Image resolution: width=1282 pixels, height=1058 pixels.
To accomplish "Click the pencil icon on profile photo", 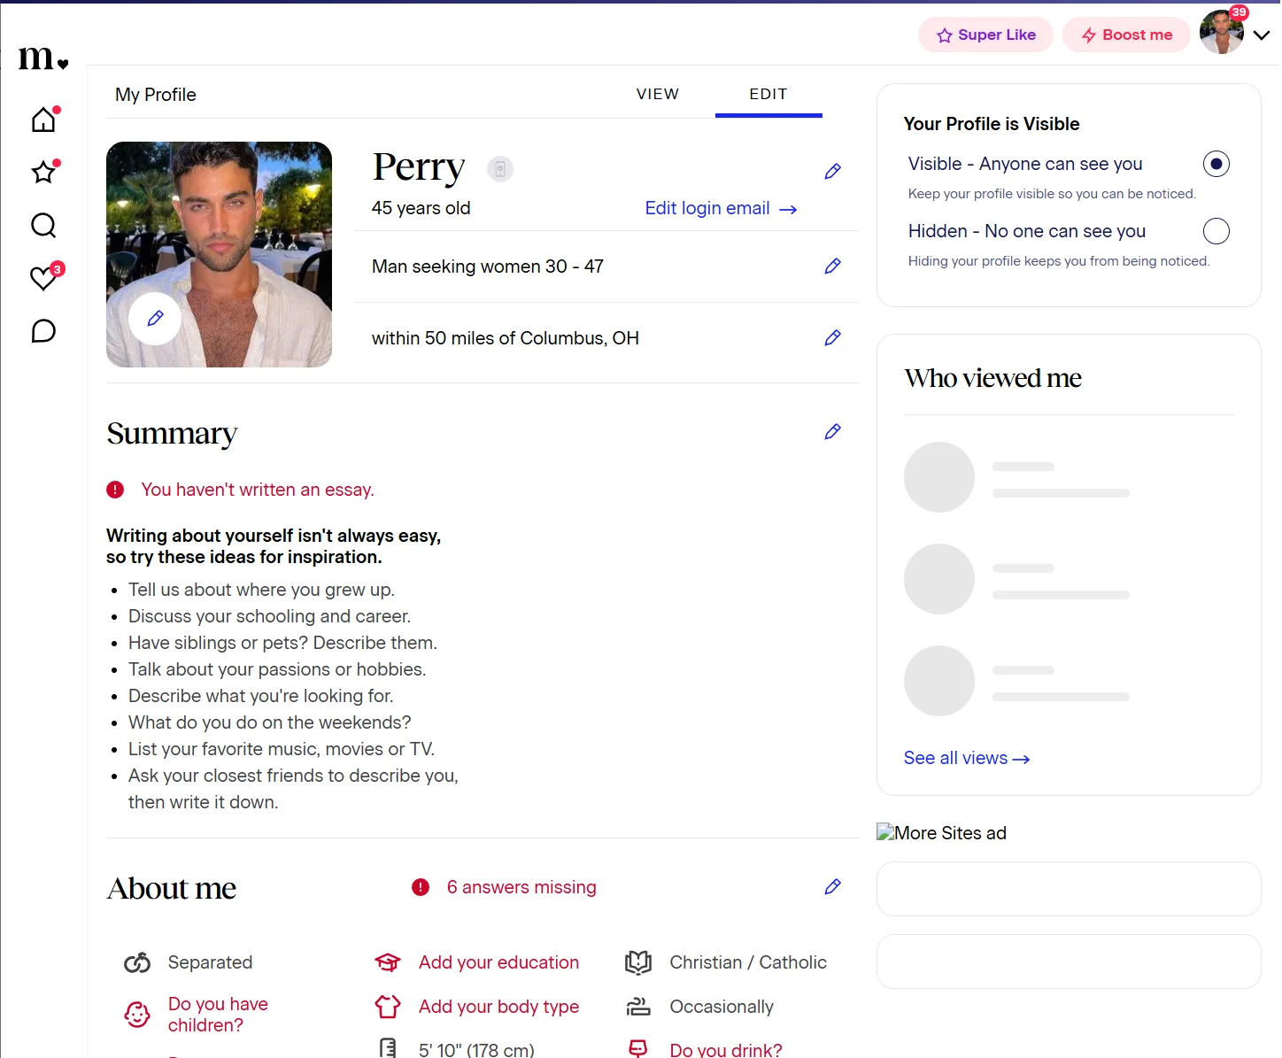I will point(155,319).
